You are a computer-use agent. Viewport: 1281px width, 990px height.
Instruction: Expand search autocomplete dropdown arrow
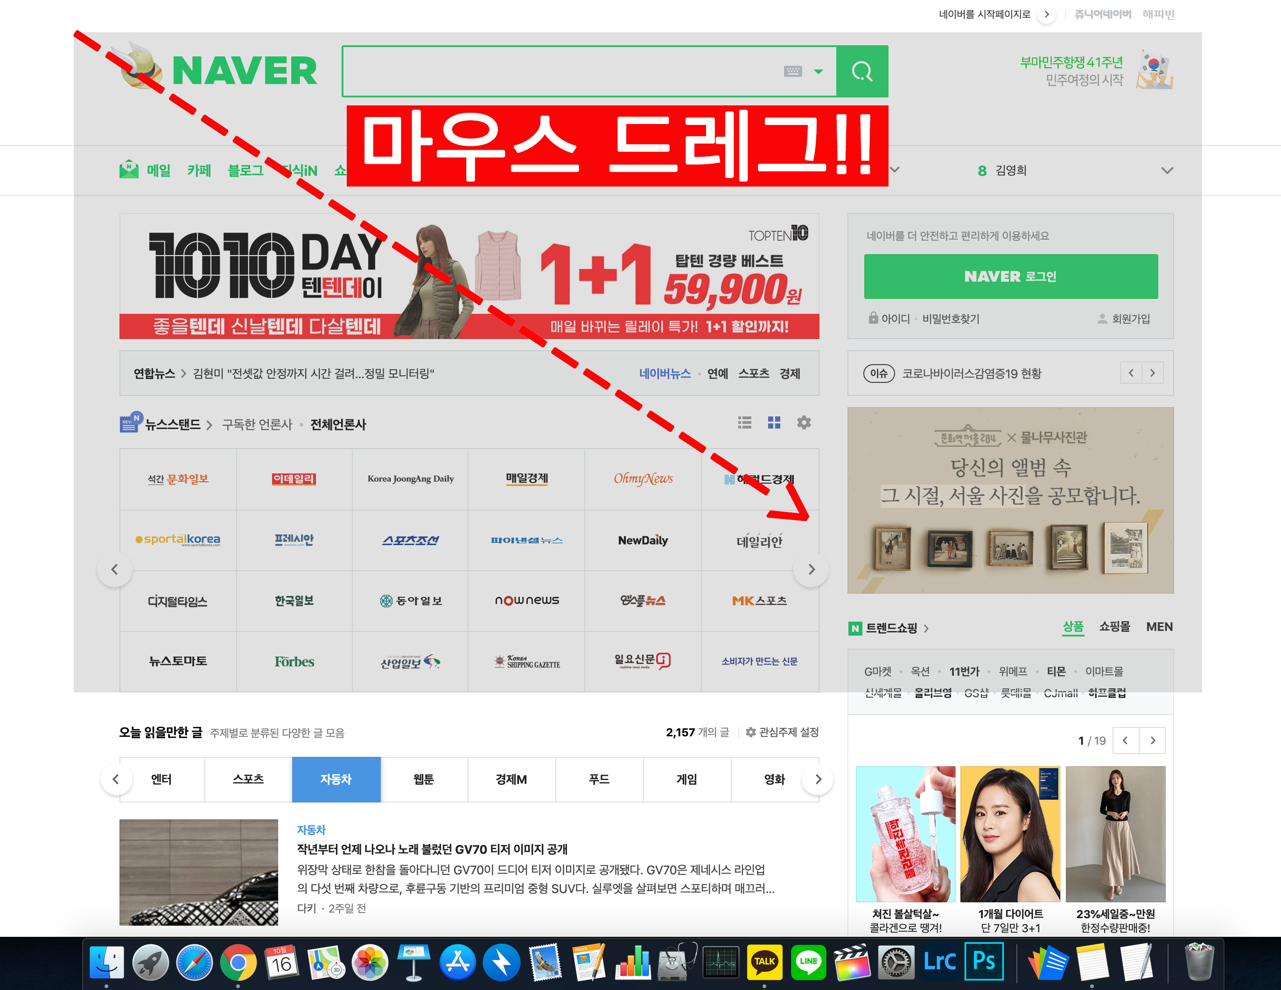click(x=818, y=71)
